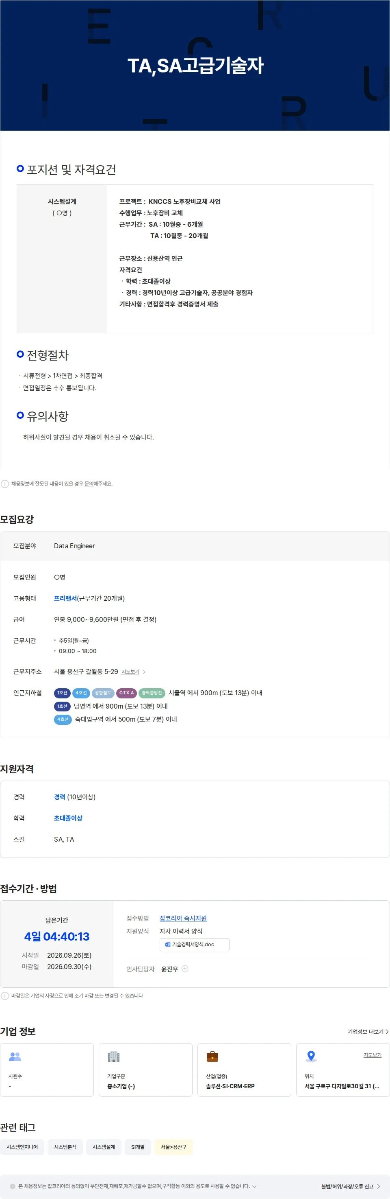Click the TA,SA고급기술자 banner title

point(195,65)
